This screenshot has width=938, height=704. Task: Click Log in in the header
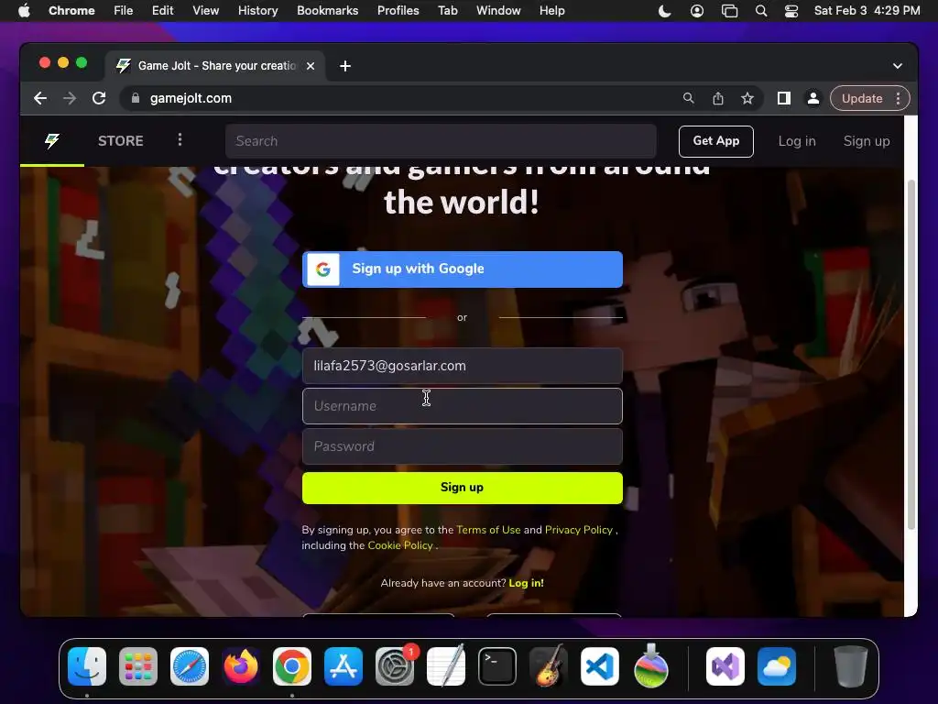coord(797,141)
